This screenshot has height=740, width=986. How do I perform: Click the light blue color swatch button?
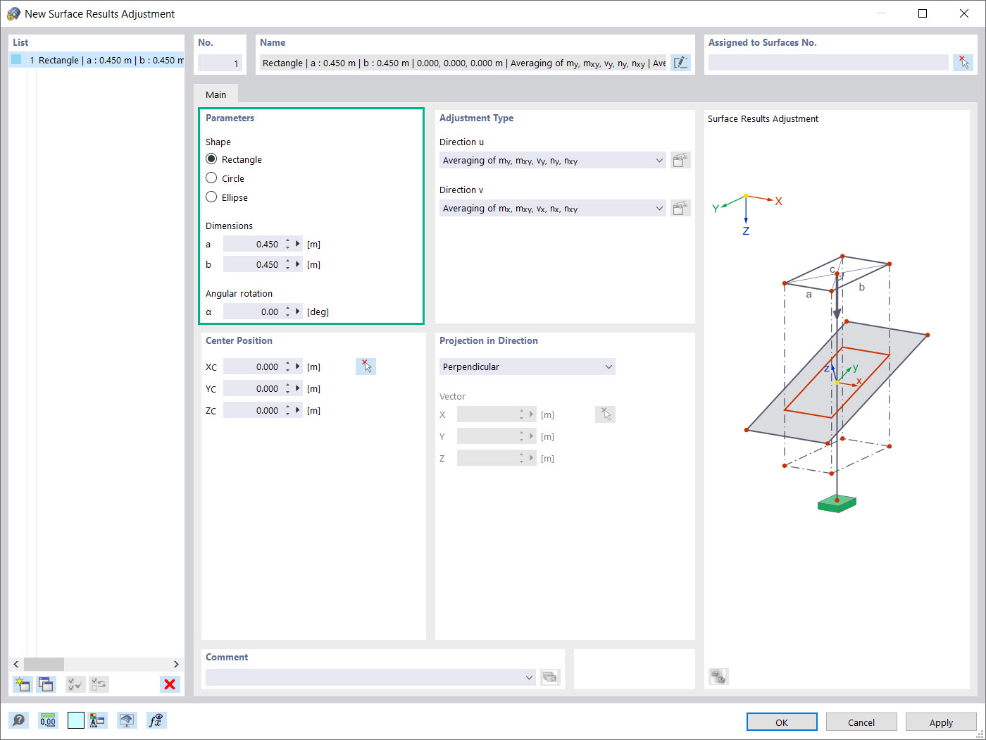pos(76,720)
